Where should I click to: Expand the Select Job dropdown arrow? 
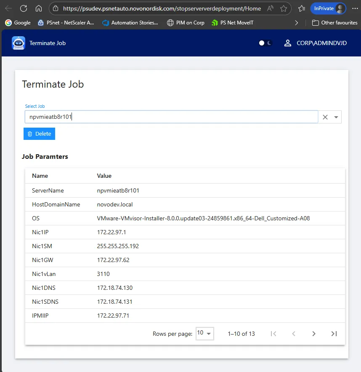tap(336, 117)
